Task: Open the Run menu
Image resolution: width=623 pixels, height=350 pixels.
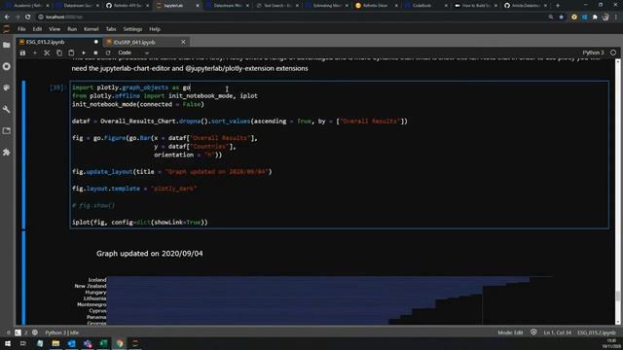Action: coord(72,29)
